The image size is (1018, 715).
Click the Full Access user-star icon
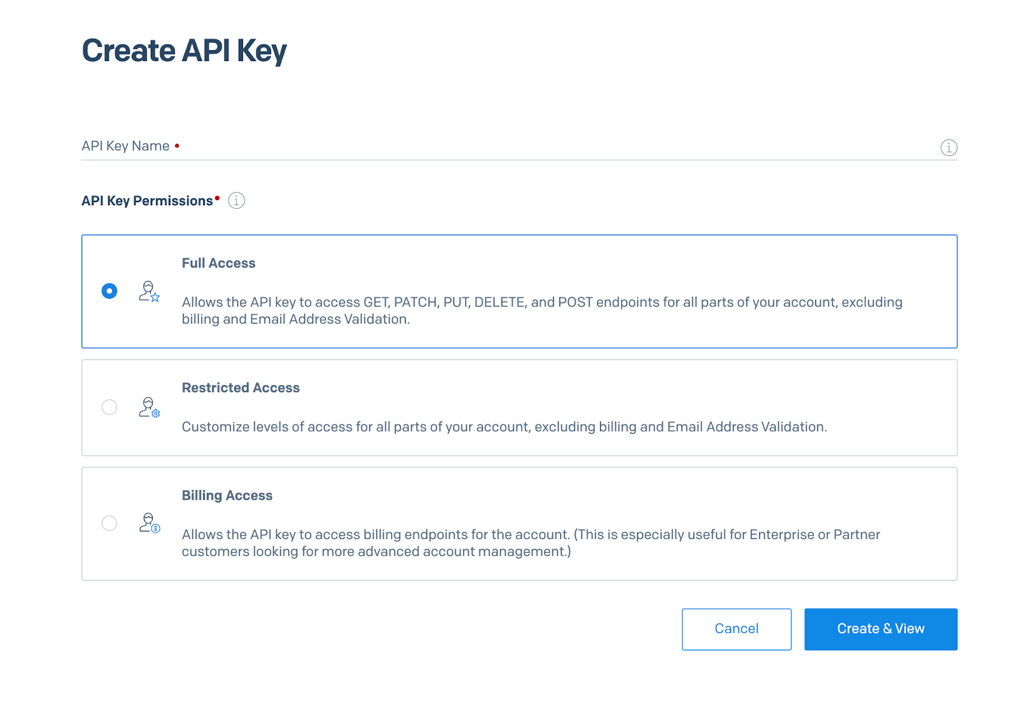150,291
